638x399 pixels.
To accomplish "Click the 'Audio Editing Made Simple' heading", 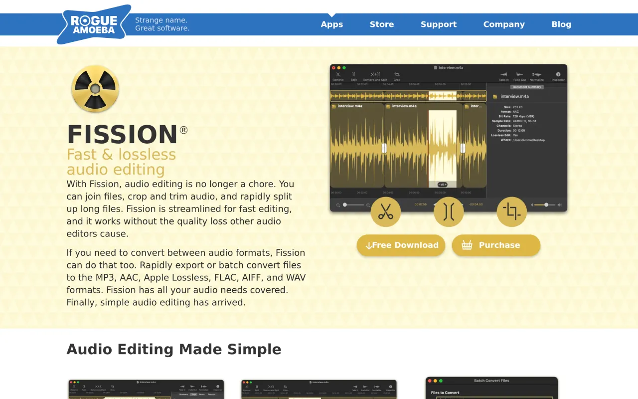I will point(174,349).
